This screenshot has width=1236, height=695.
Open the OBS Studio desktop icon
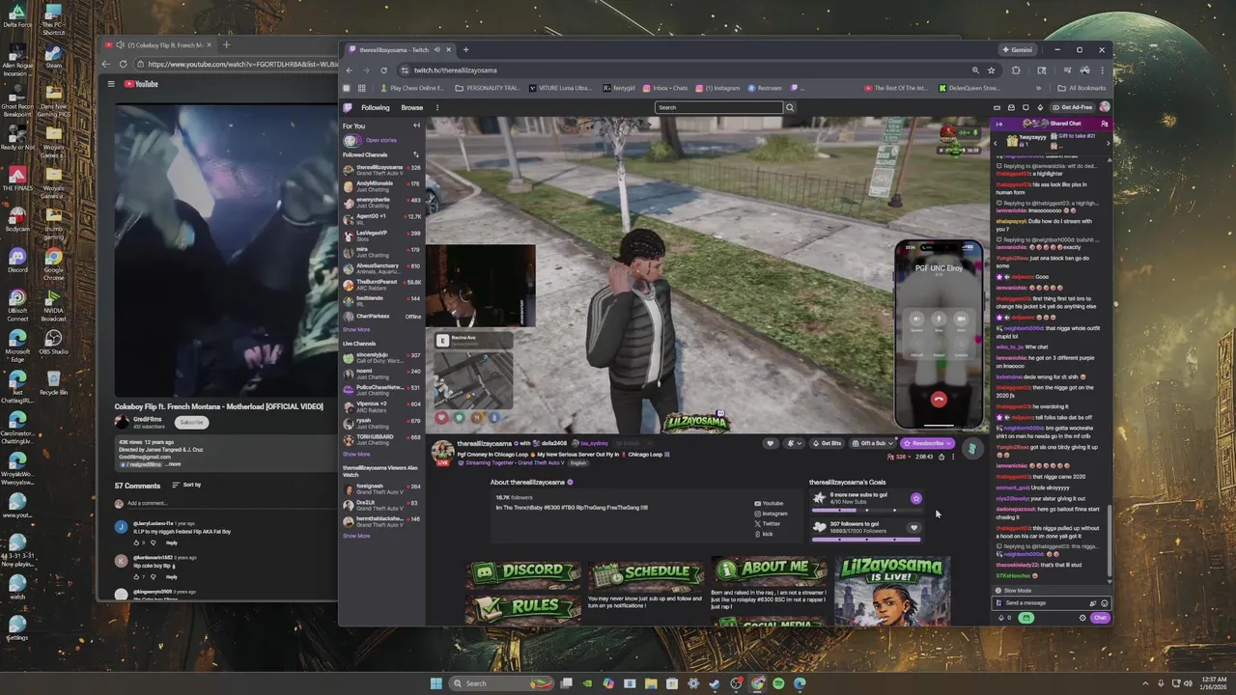pyautogui.click(x=53, y=343)
